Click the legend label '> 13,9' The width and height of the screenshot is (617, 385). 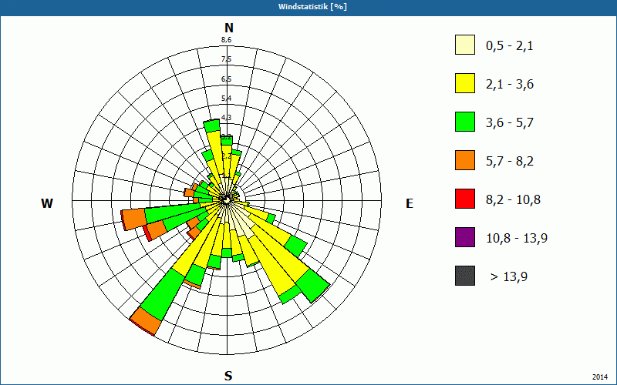point(509,277)
